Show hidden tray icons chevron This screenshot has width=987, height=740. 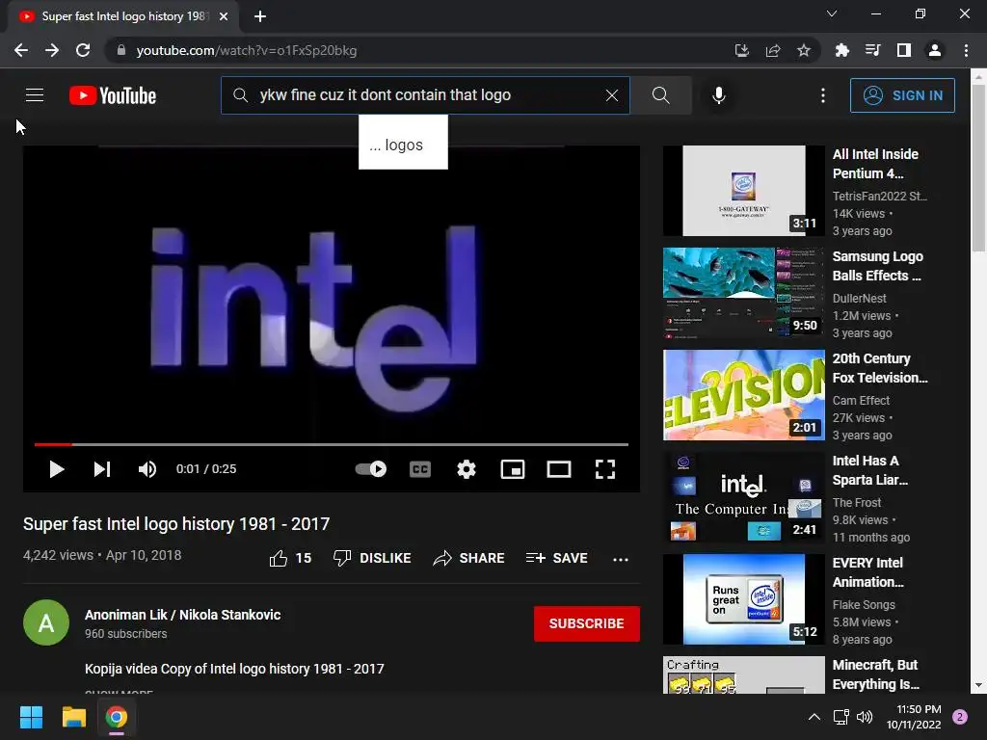(814, 717)
